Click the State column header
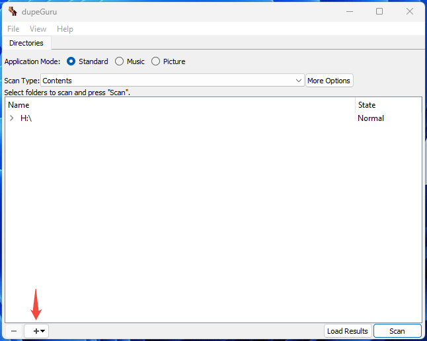 tap(388, 105)
